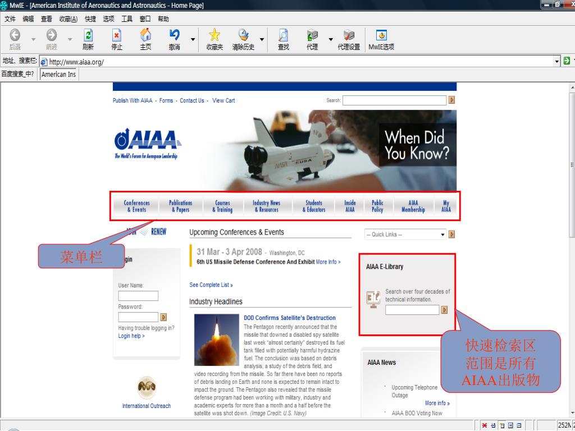The image size is (575, 431).
Task: Open Courses & Training nav item
Action: 222,206
